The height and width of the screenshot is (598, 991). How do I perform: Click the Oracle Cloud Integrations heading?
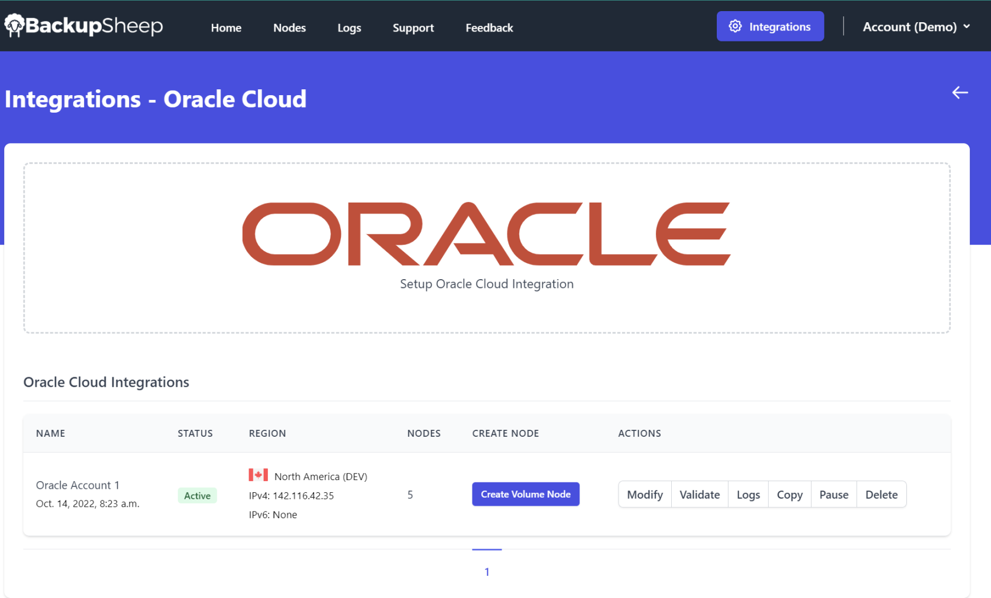coord(106,382)
